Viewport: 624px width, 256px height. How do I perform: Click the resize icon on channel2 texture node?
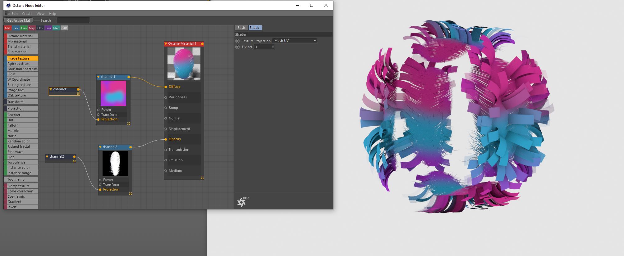point(131,194)
